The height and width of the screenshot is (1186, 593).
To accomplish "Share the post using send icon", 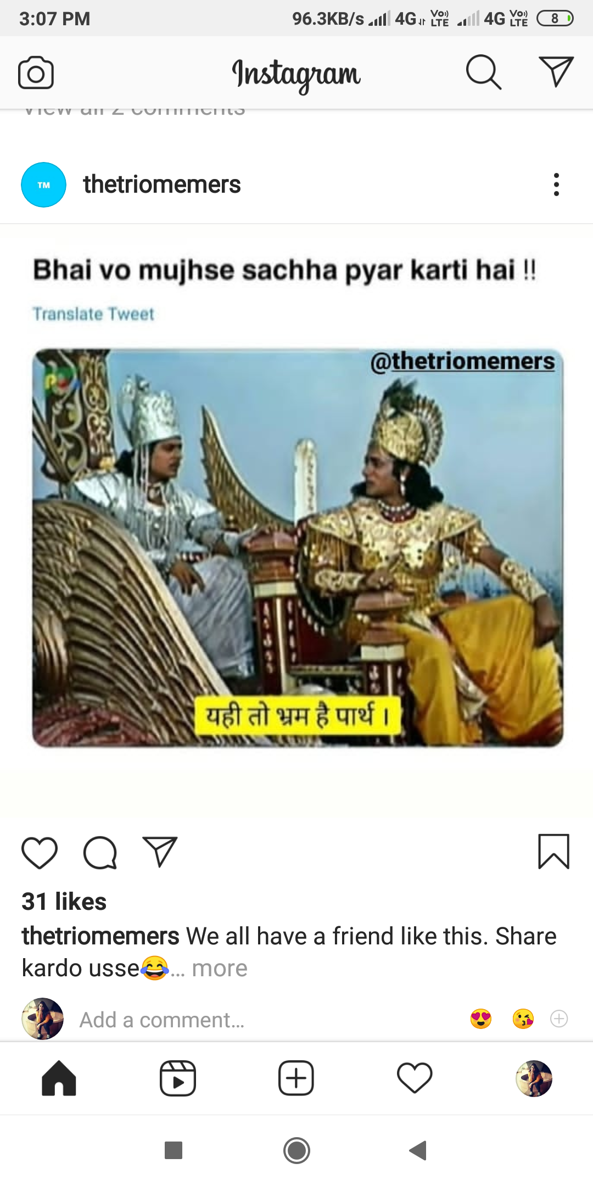I will pyautogui.click(x=160, y=852).
